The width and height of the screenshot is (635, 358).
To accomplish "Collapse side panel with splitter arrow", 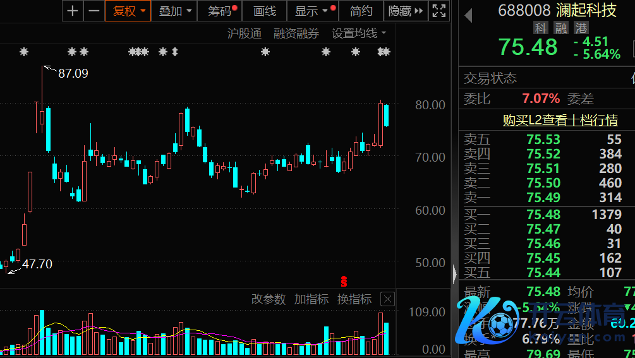I will [x=454, y=274].
